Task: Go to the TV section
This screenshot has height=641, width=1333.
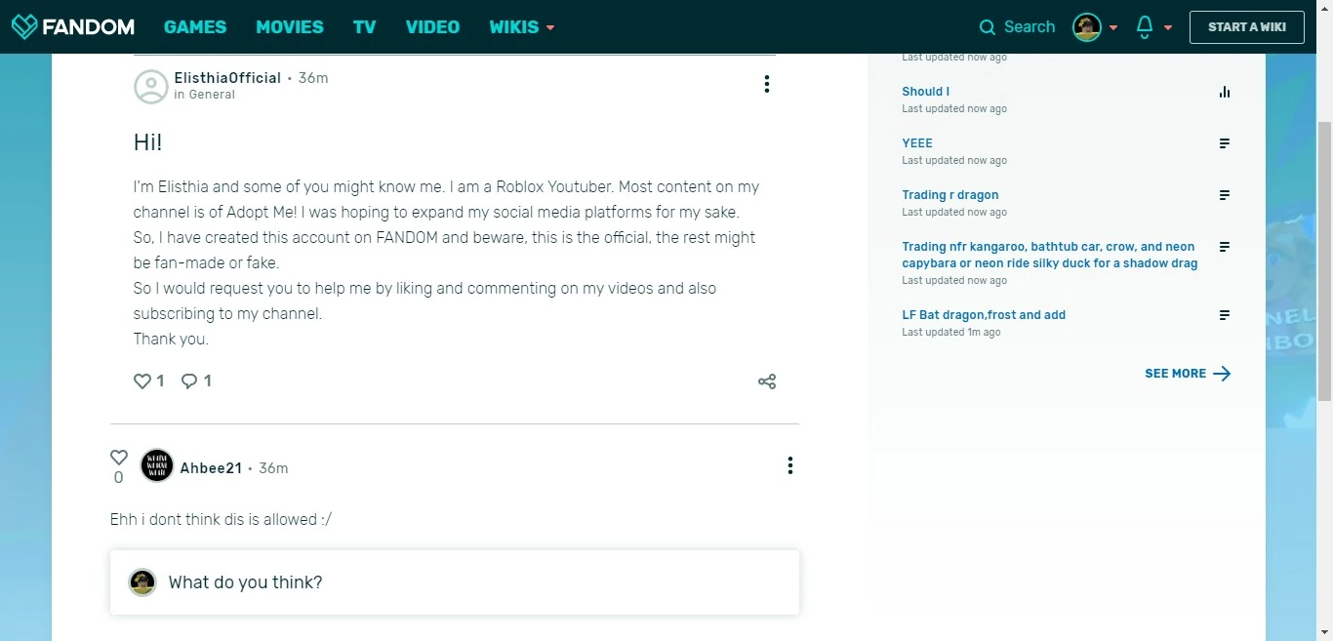Action: pos(365,27)
